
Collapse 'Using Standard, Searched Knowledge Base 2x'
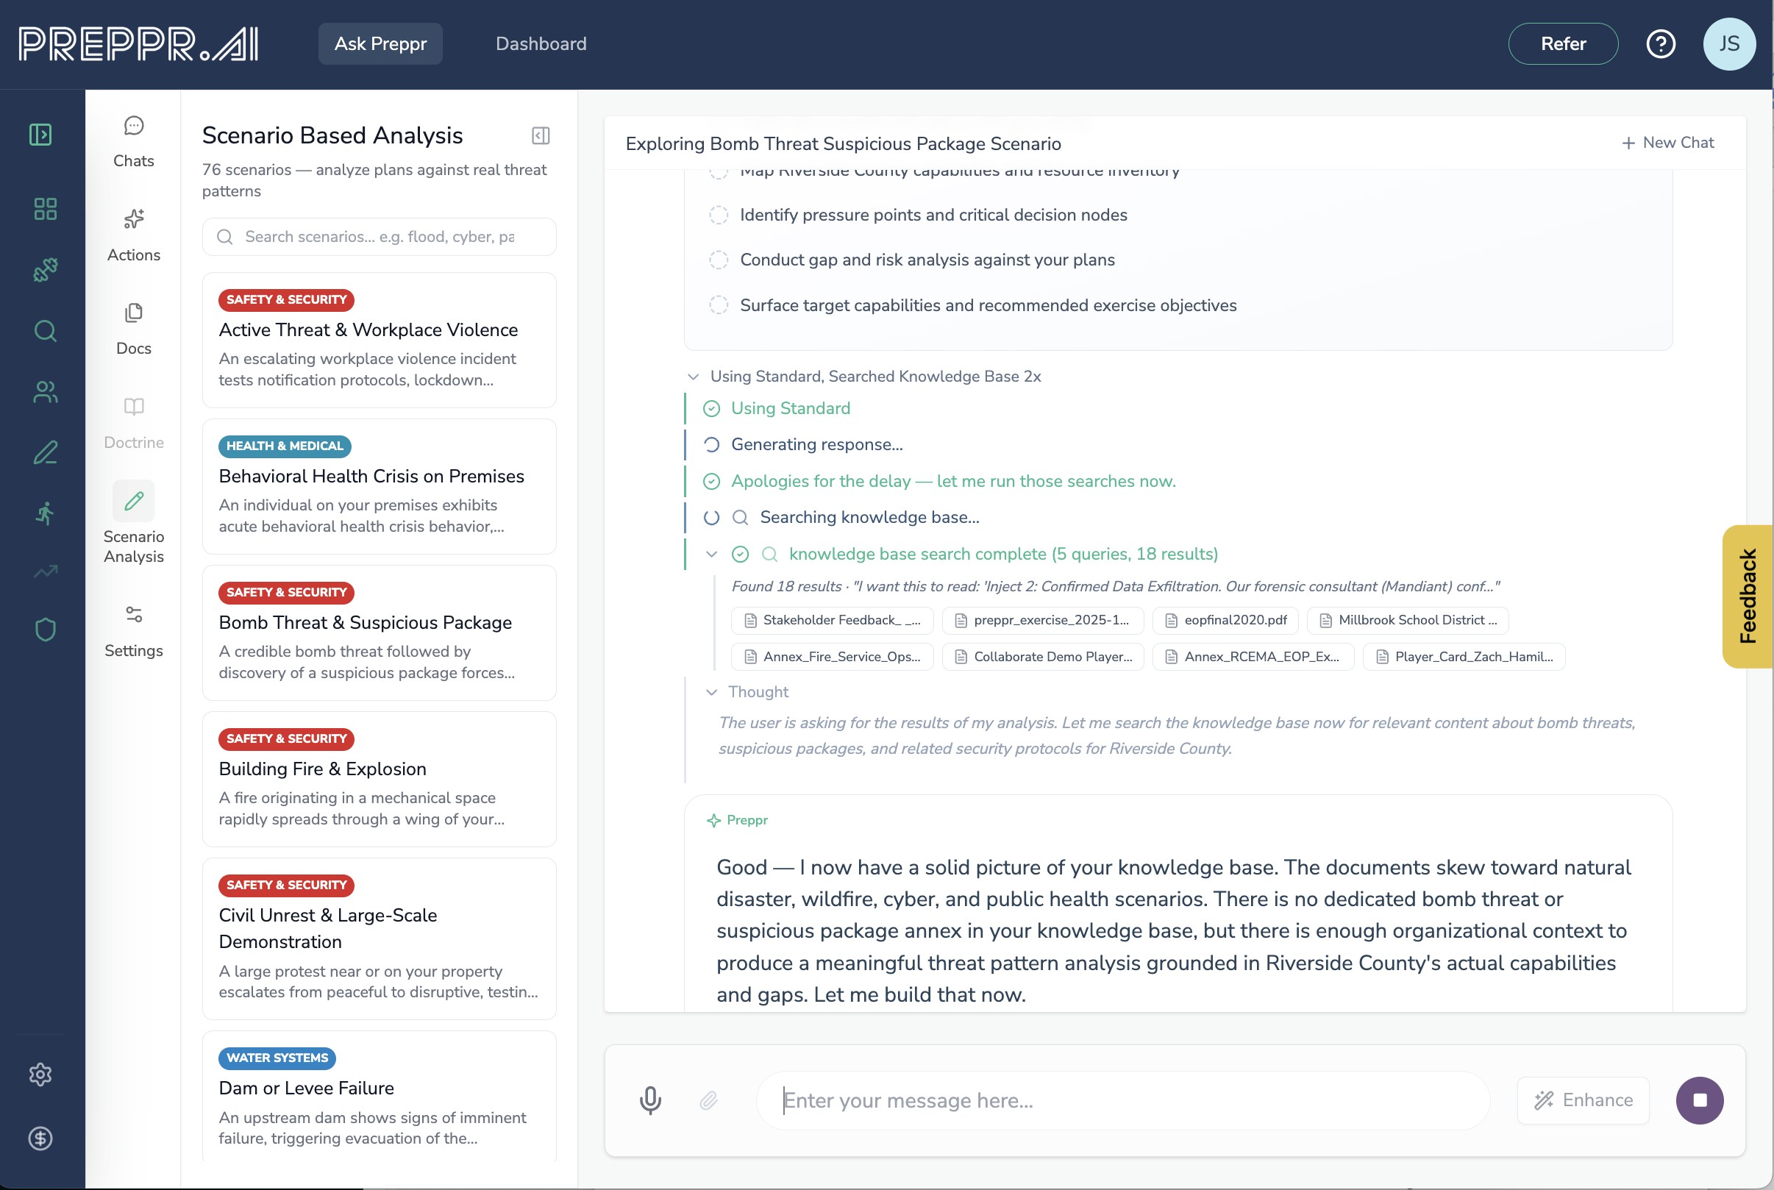point(693,377)
